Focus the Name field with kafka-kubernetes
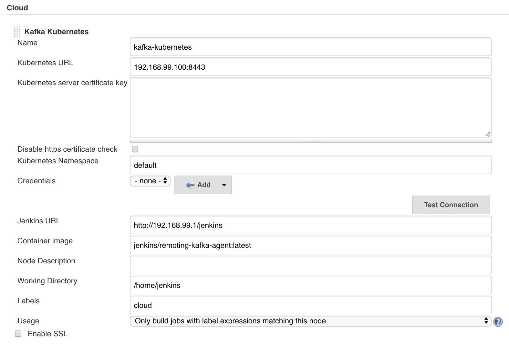The image size is (509, 344). 310,47
